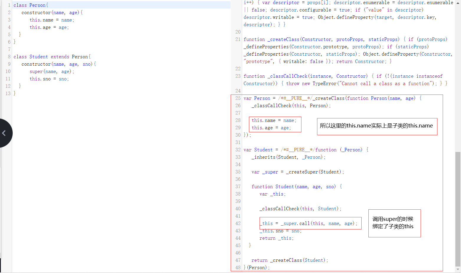The height and width of the screenshot is (273, 461).
Task: Click the 'var Person = /*#__PURE__*/_createClass' line
Action: tap(333, 98)
